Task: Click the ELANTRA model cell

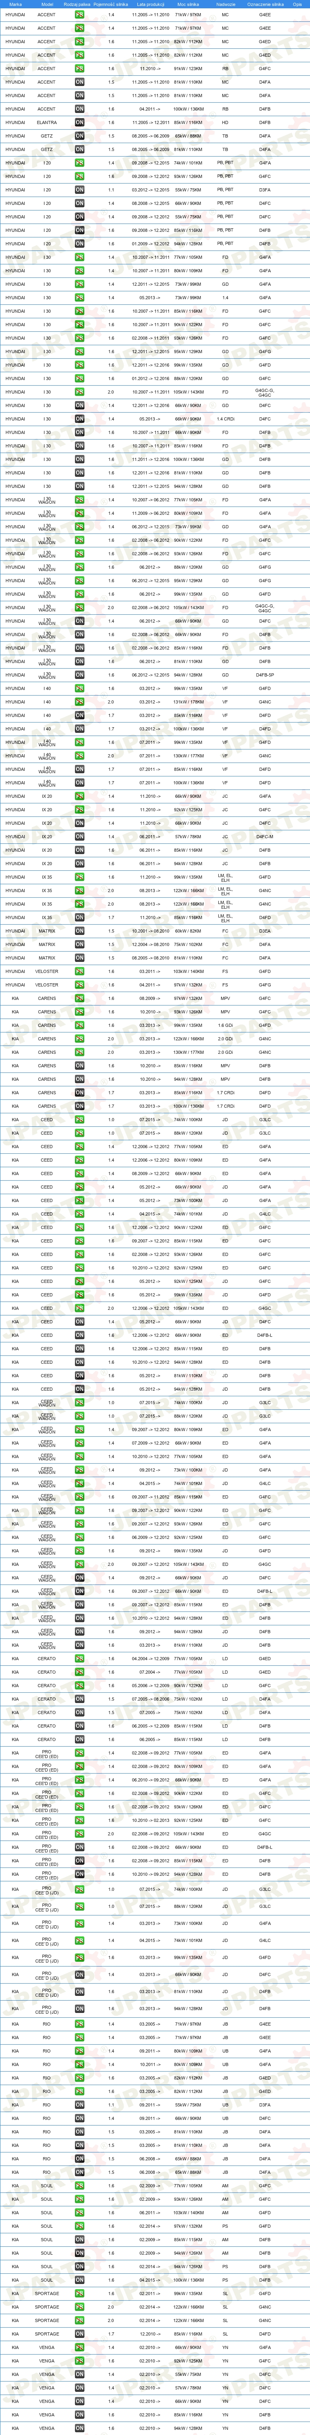Action: point(46,123)
